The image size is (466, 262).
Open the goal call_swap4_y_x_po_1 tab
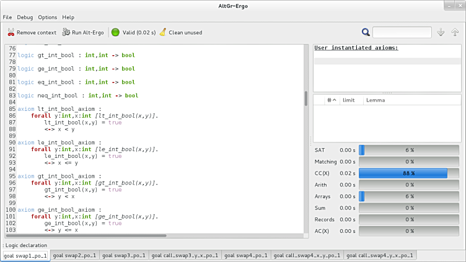(x=380, y=255)
